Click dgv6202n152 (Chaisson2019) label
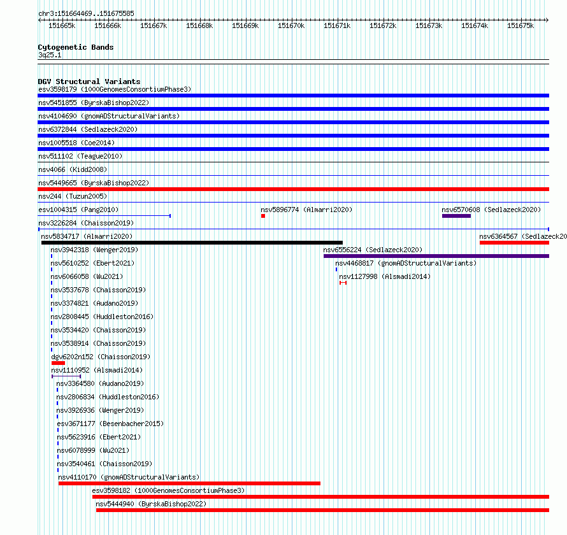Image resolution: width=567 pixels, height=535 pixels. pos(101,357)
